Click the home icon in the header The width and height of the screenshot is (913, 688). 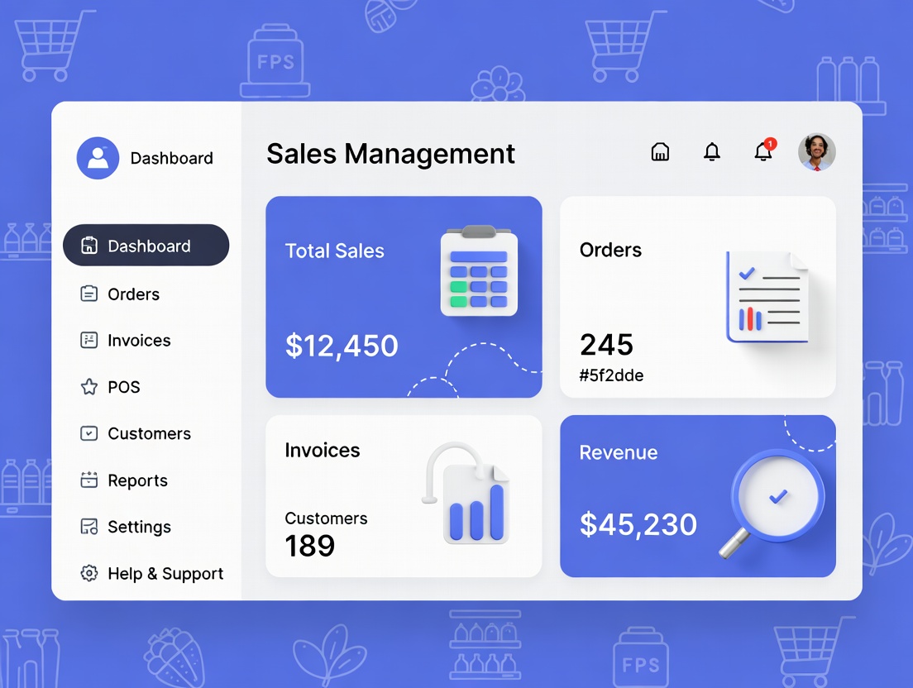pos(660,152)
